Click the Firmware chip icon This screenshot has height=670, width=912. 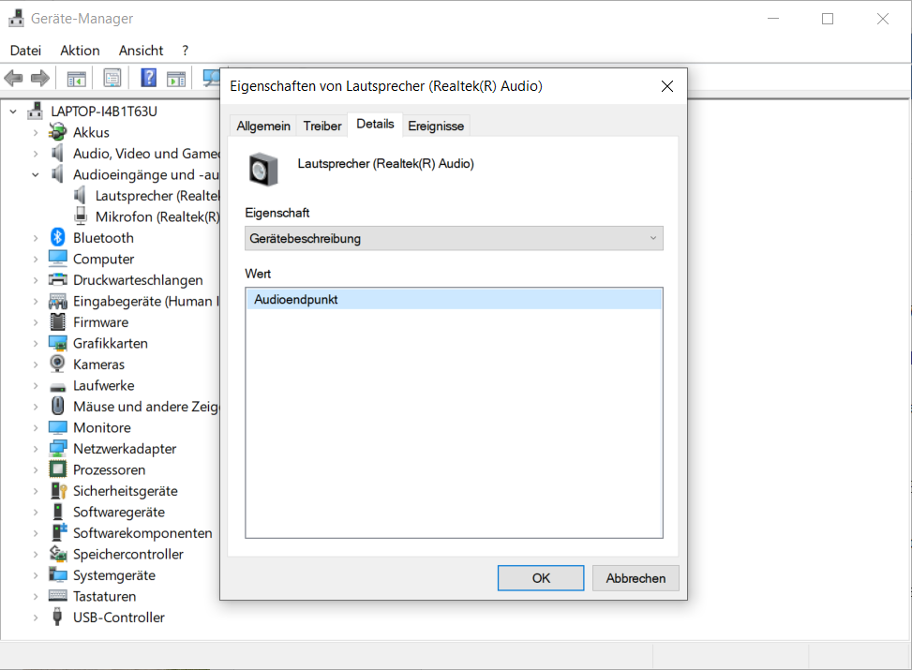click(57, 321)
